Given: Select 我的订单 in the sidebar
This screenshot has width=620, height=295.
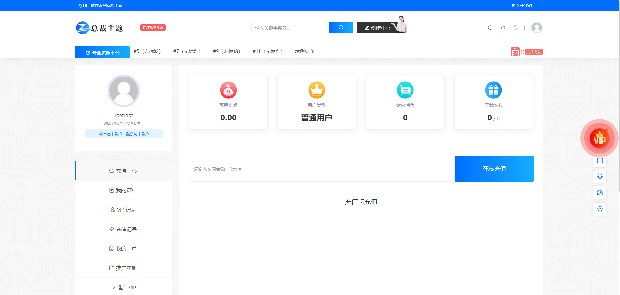Looking at the screenshot, I should pyautogui.click(x=123, y=190).
